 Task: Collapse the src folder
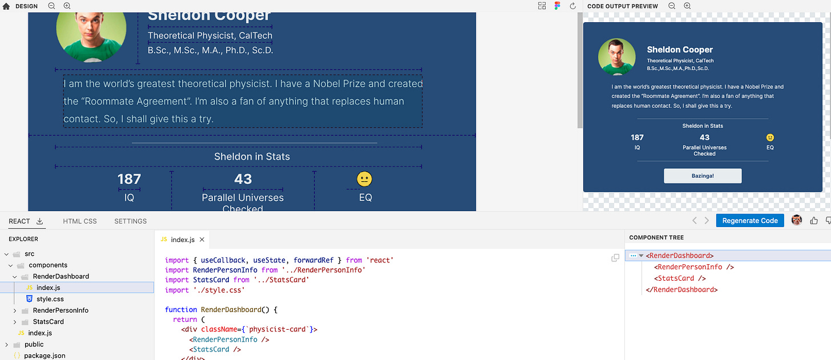[x=6, y=254]
